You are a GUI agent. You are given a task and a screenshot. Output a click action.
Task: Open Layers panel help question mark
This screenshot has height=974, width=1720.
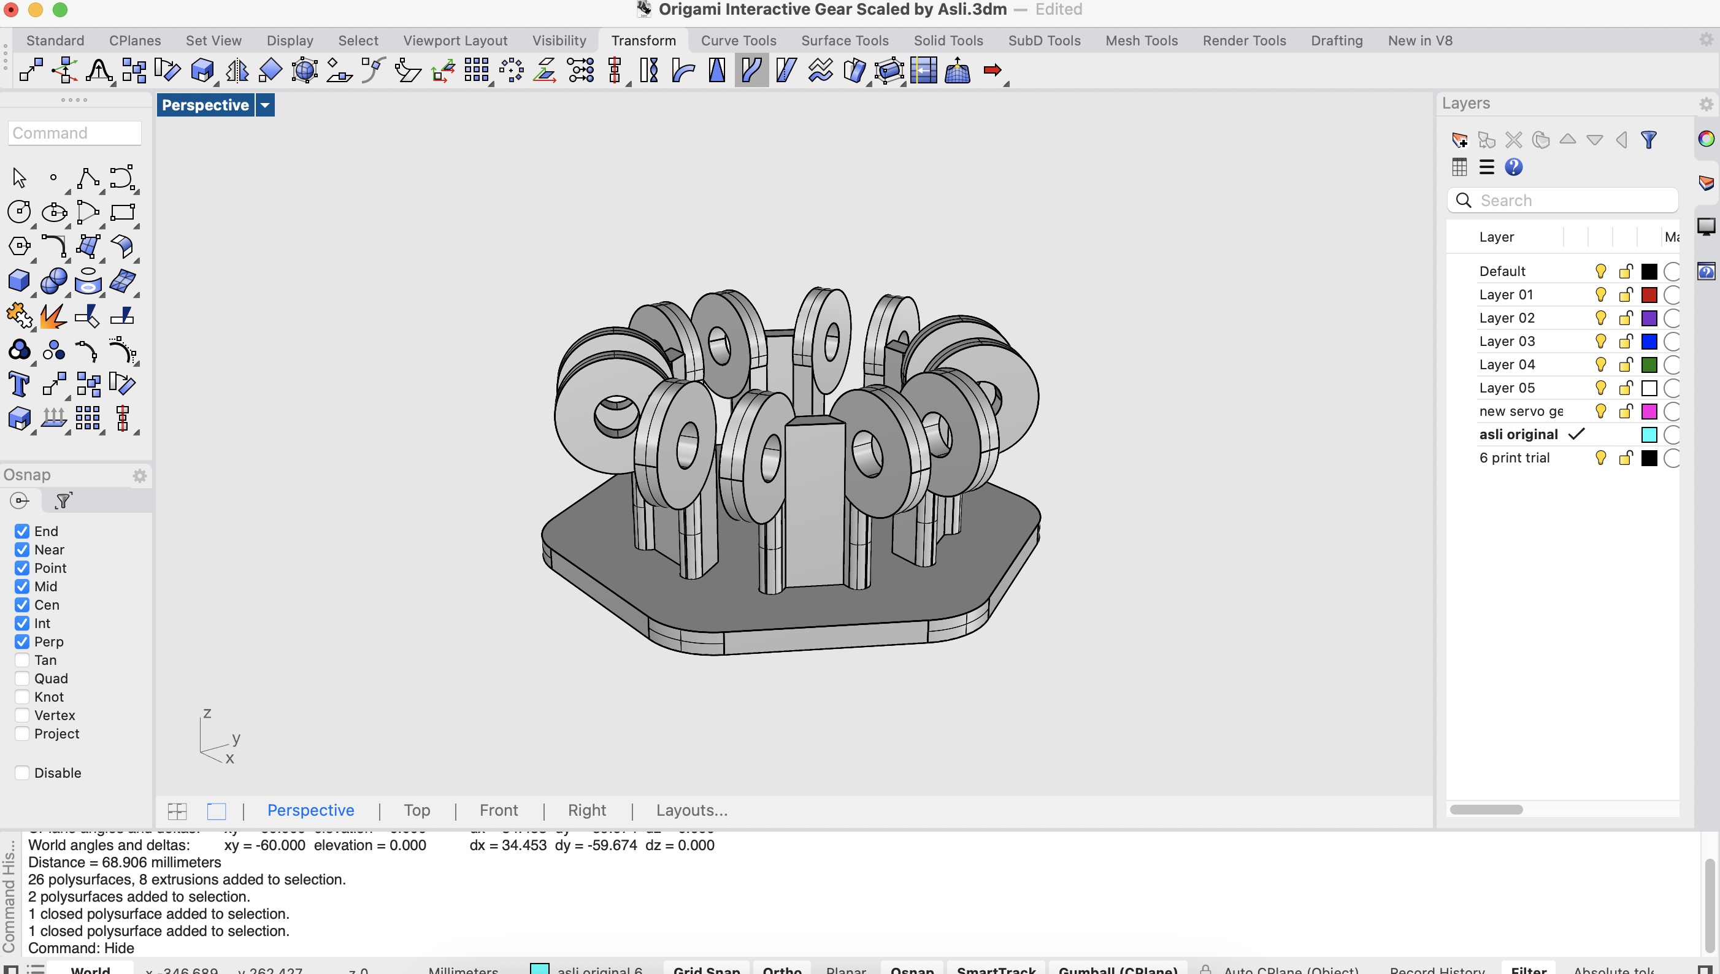coord(1513,167)
